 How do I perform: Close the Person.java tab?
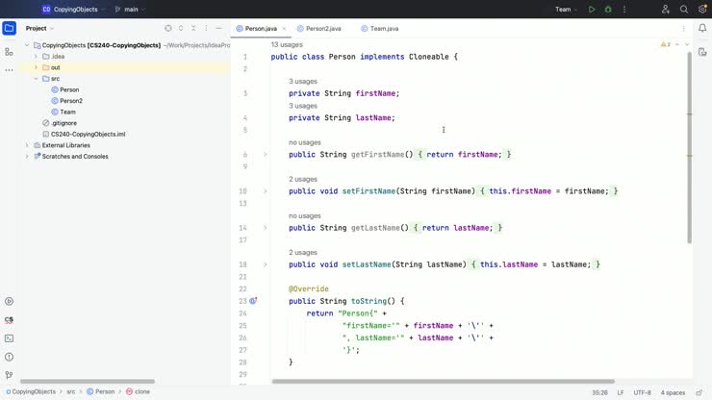284,28
